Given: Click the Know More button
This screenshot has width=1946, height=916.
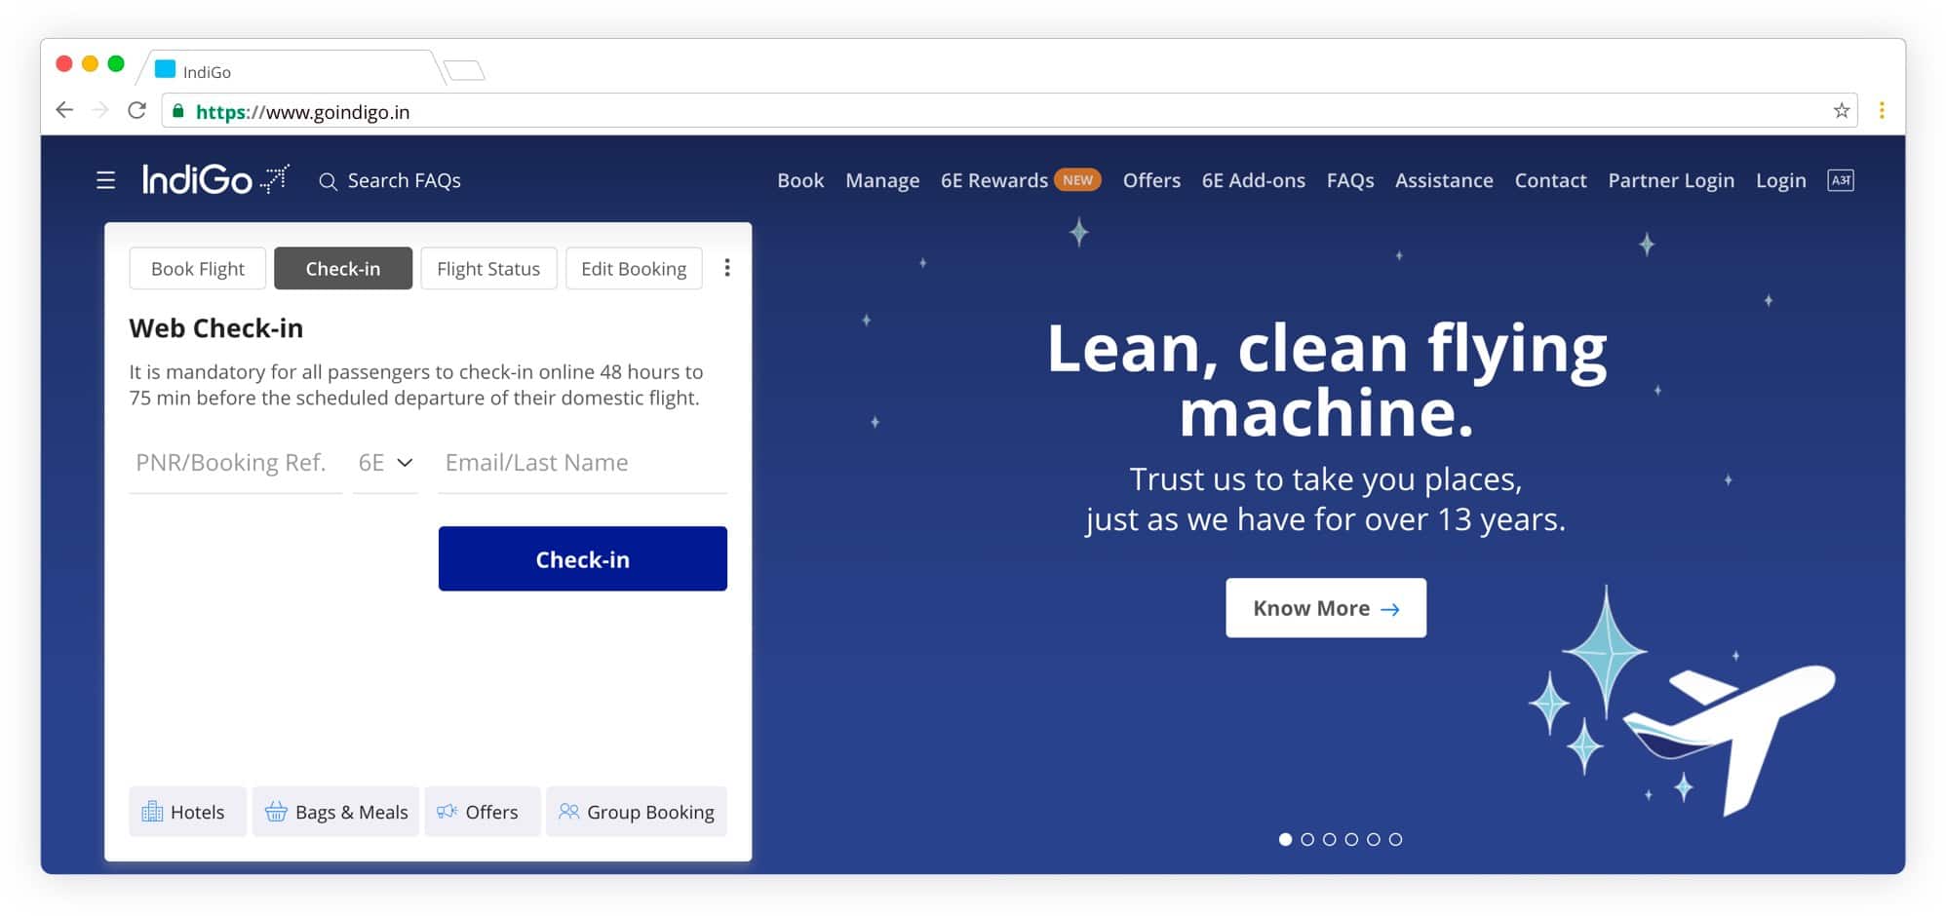Looking at the screenshot, I should pos(1325,608).
